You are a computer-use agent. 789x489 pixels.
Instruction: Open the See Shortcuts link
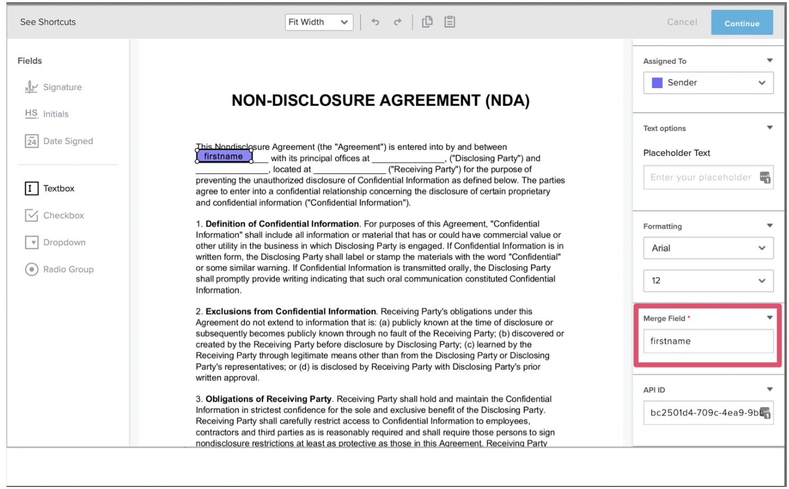pyautogui.click(x=48, y=22)
